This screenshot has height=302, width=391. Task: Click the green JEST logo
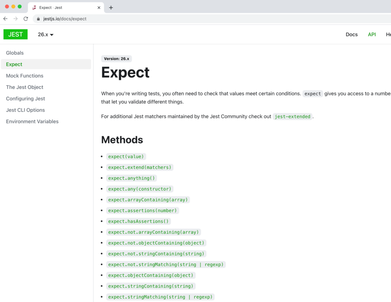point(15,34)
